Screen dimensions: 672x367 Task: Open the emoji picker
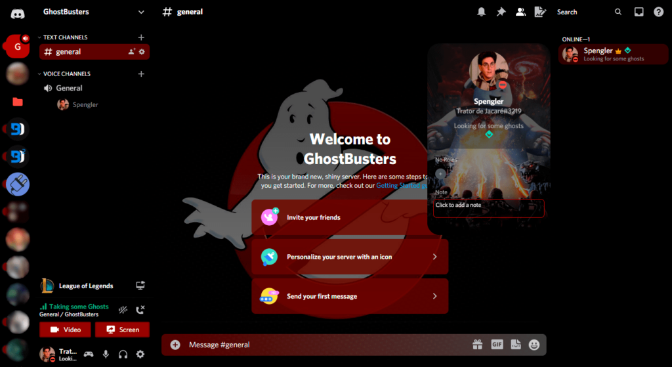click(x=534, y=344)
